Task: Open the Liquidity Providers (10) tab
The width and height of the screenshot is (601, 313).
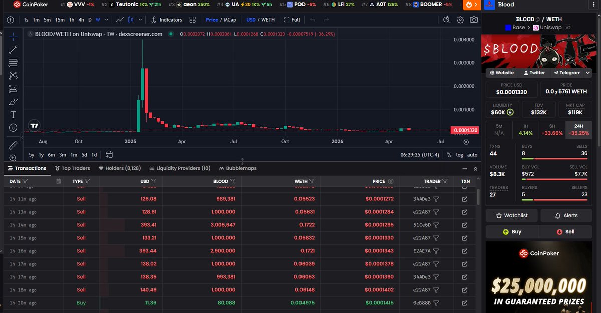Action: pyautogui.click(x=180, y=168)
